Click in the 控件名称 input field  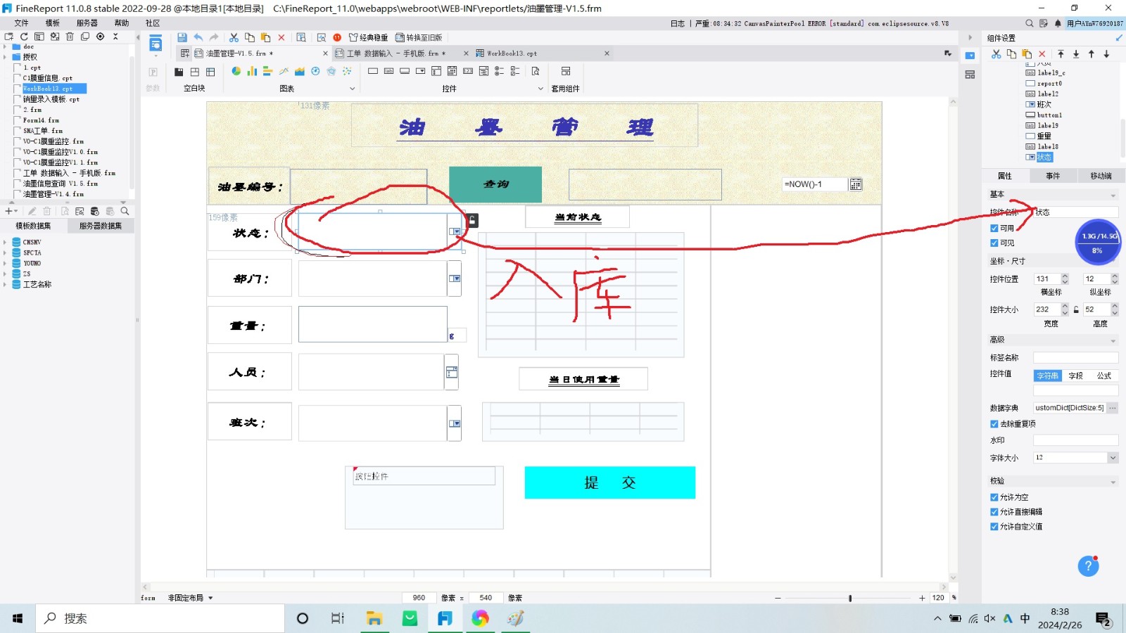coord(1075,212)
